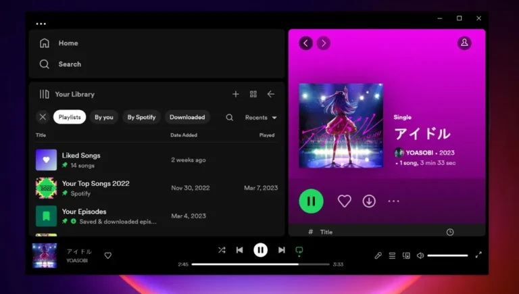Adjust the volume slider
The height and width of the screenshot is (294, 519).
(447, 255)
